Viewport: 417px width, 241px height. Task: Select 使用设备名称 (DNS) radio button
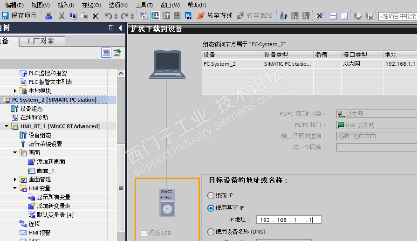211,232
